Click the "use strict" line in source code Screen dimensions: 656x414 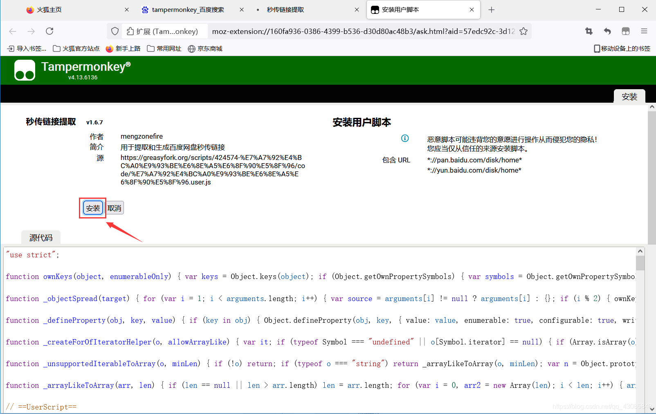click(x=32, y=255)
